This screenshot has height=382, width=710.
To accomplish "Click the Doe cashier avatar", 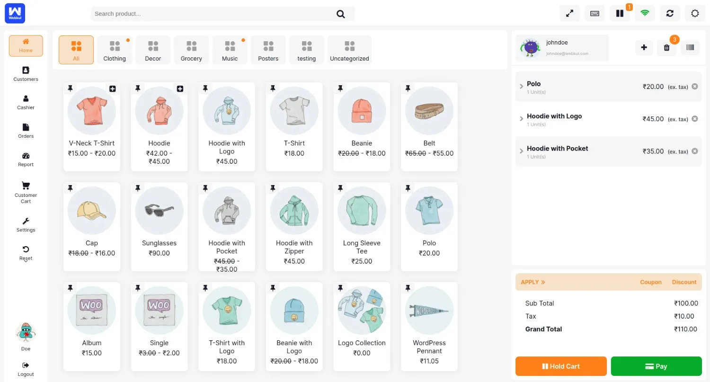I will pyautogui.click(x=26, y=333).
